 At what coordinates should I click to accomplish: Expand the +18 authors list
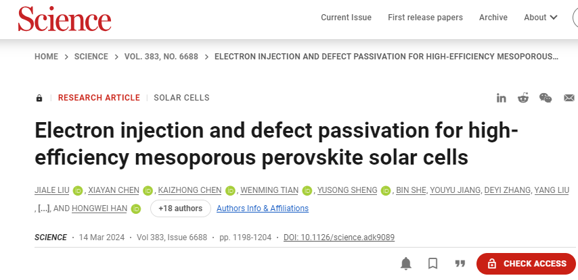(181, 208)
